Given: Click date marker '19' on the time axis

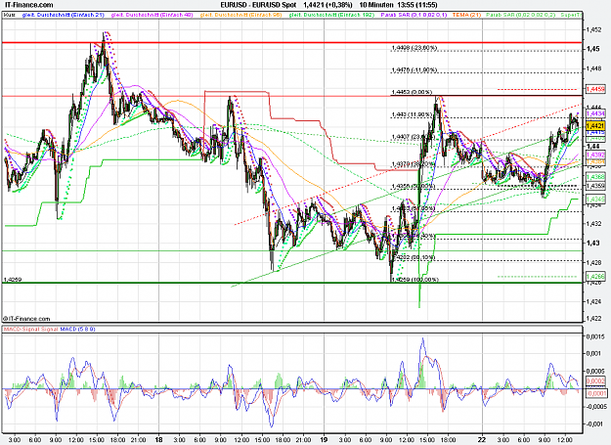Looking at the screenshot, I should [324, 439].
